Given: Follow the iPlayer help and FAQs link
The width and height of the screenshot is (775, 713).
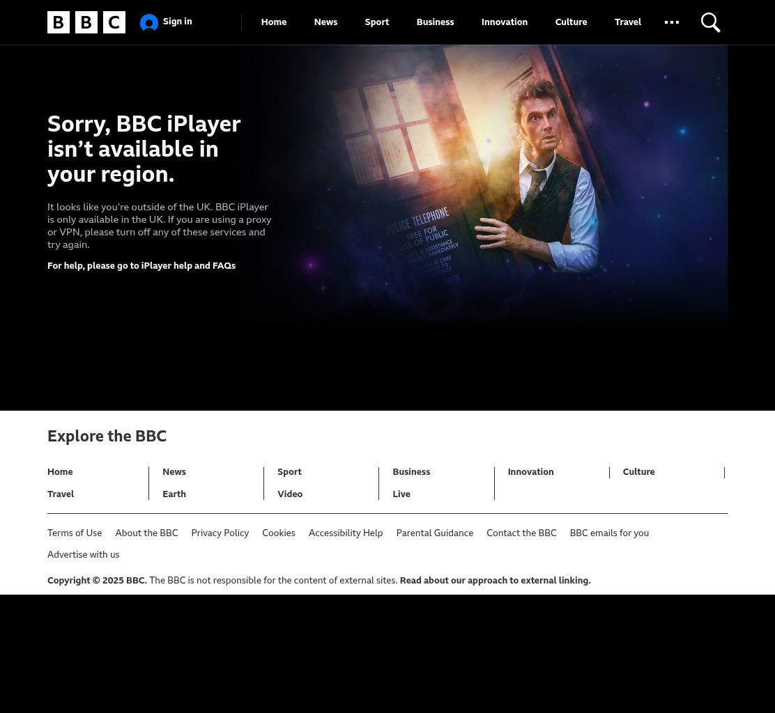Looking at the screenshot, I should (188, 266).
